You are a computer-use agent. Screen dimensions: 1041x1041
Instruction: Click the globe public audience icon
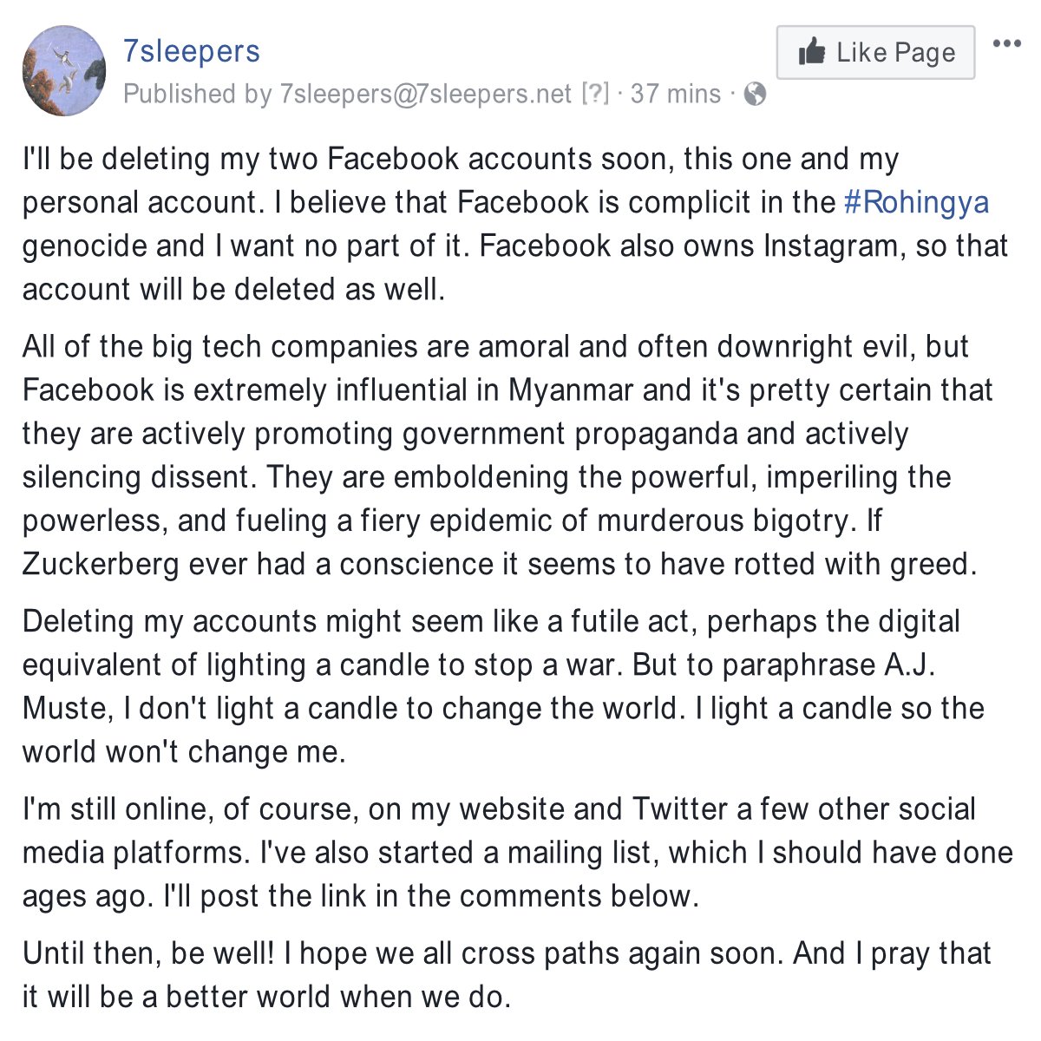(x=756, y=94)
